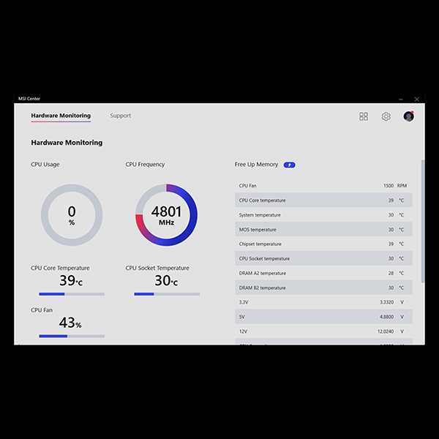Click the CPU Frequency ring gauge

tap(166, 215)
